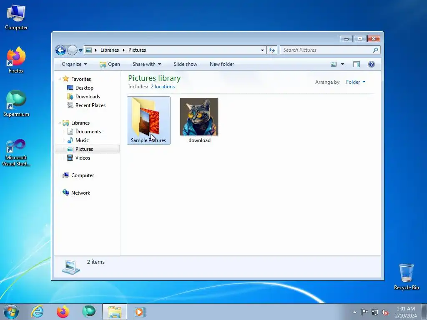
Task: Open the Arrange by Folder dropdown
Action: pos(356,82)
